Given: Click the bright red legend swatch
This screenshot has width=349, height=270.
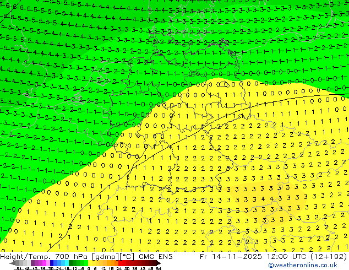Looking at the screenshot, I should tap(120, 263).
